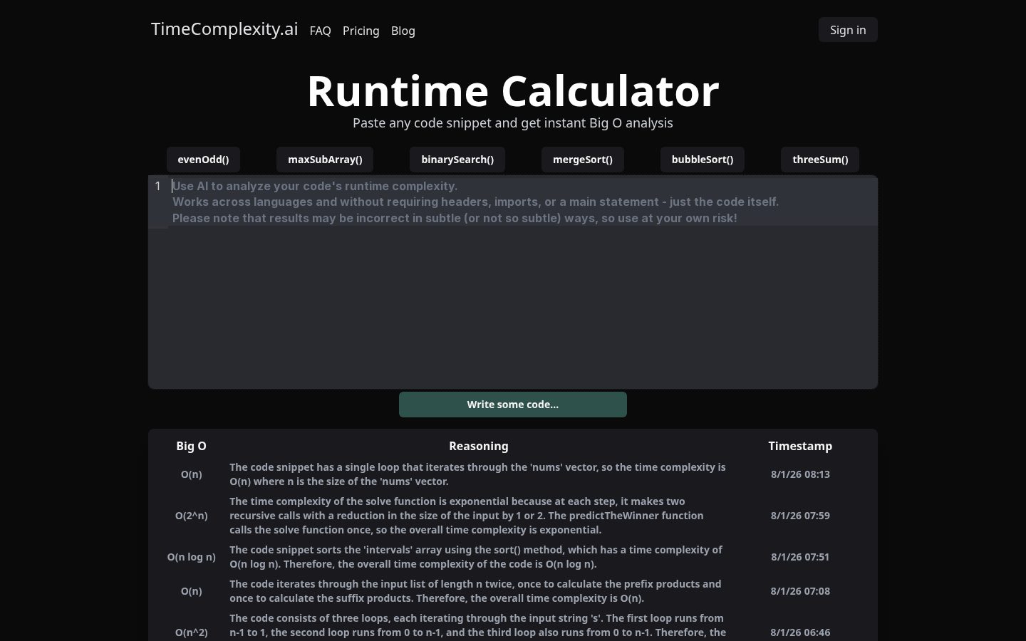Load the evenOdd() example
1026x641 pixels.
click(203, 160)
